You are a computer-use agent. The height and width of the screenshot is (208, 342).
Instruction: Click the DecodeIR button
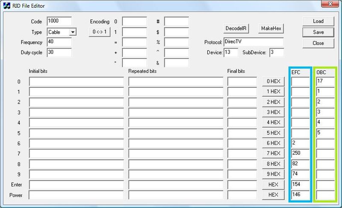236,29
